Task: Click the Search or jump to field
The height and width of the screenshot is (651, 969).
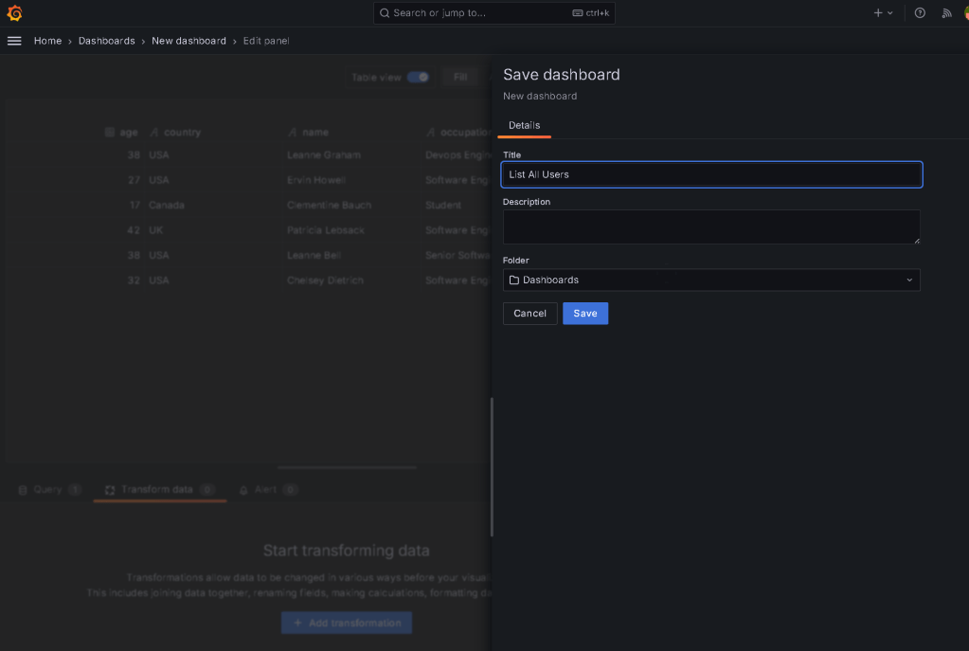Action: [493, 13]
